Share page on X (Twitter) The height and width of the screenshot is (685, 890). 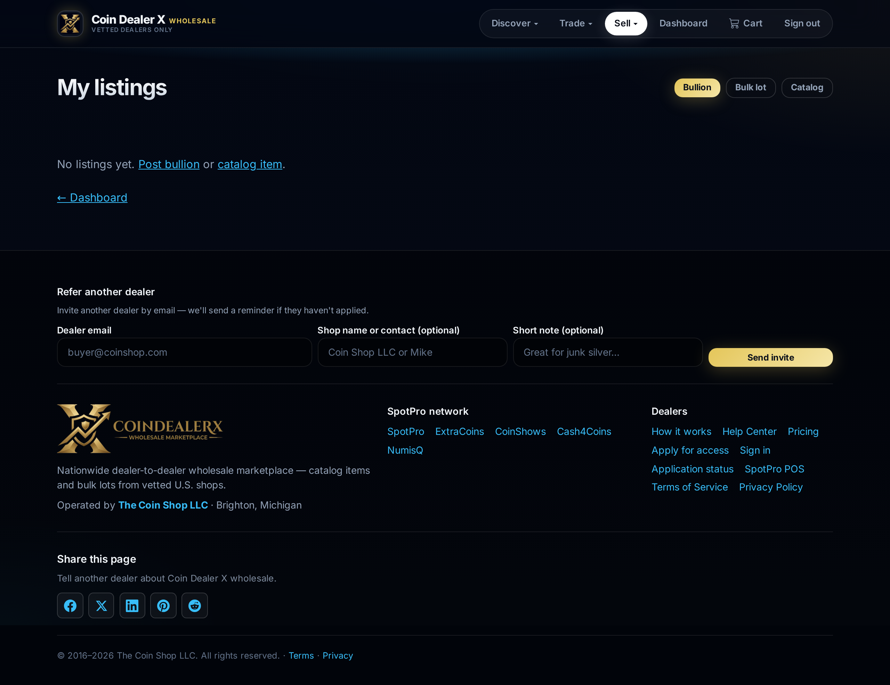click(x=101, y=605)
